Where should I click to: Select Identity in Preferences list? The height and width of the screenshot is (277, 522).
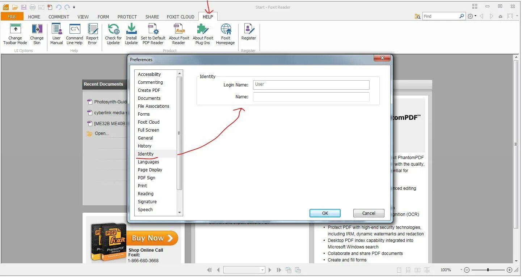pyautogui.click(x=146, y=154)
